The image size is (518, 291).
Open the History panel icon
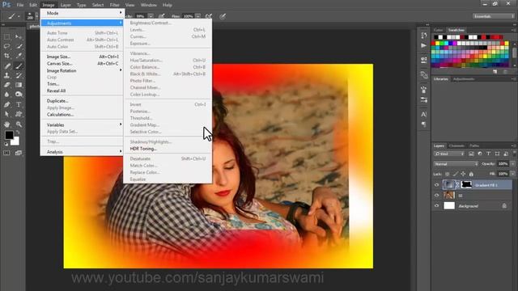[424, 36]
